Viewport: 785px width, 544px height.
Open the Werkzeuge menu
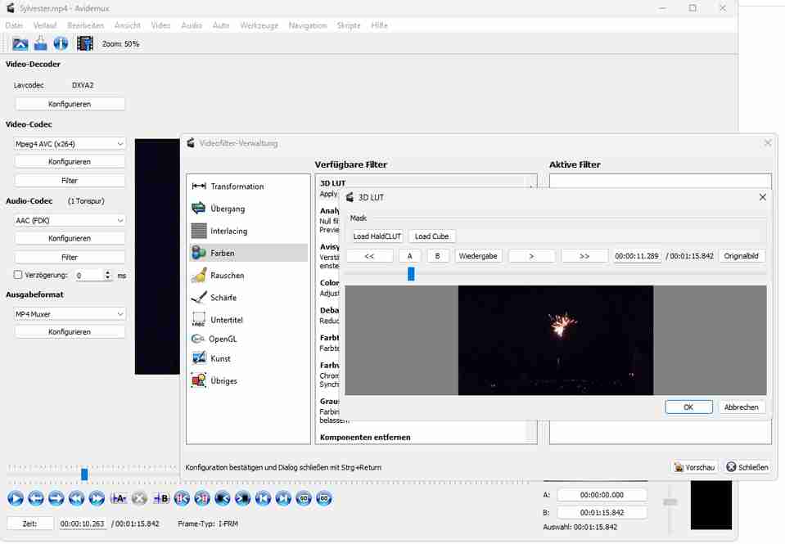259,25
